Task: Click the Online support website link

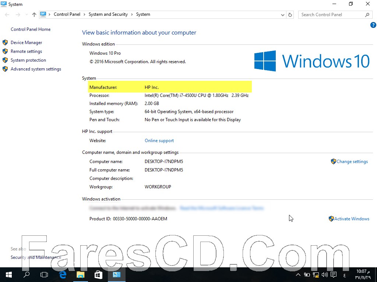Action: coord(159,141)
